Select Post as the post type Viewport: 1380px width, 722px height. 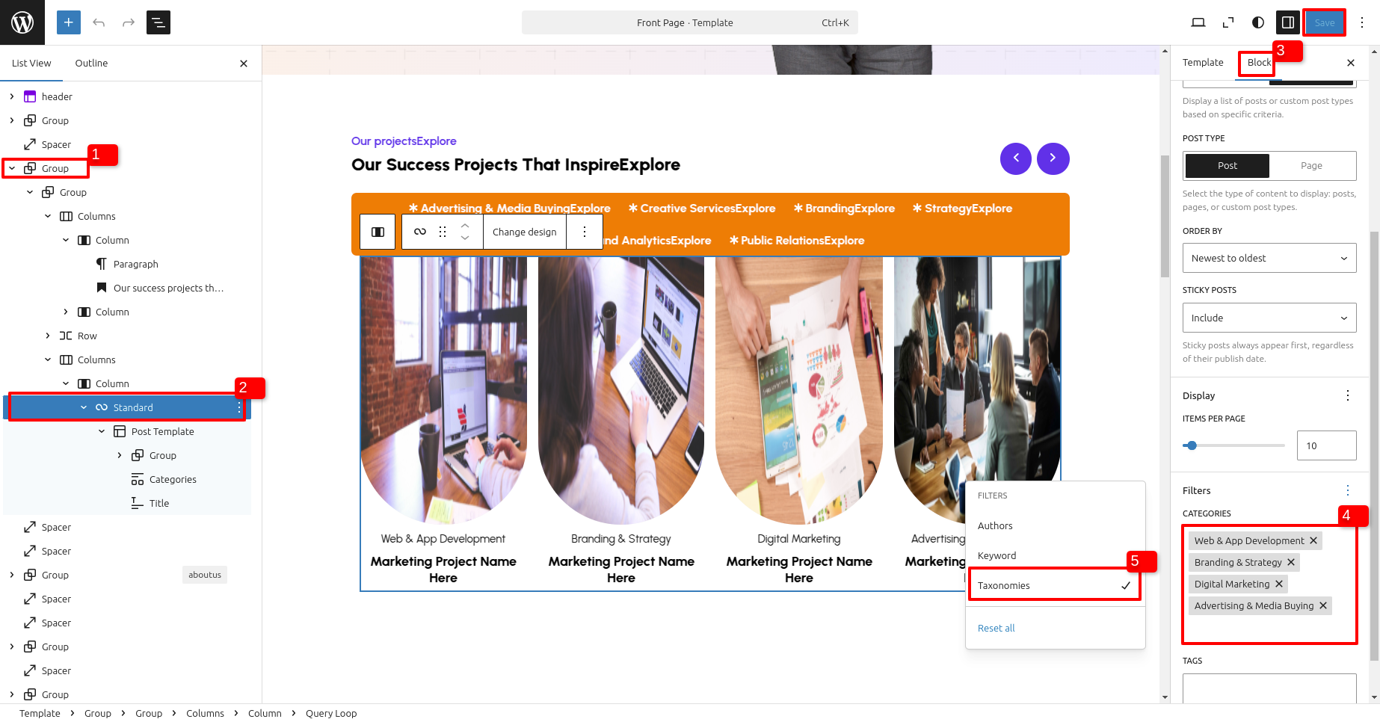tap(1227, 166)
